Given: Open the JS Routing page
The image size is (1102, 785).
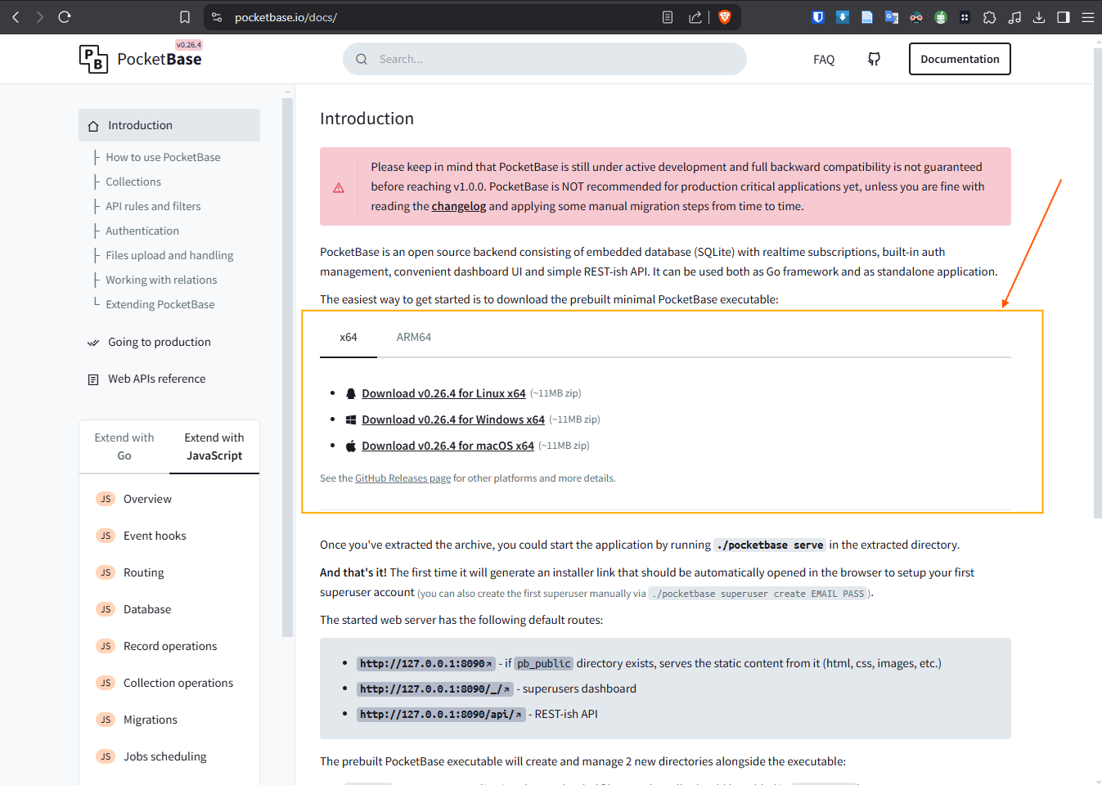Looking at the screenshot, I should pyautogui.click(x=143, y=572).
